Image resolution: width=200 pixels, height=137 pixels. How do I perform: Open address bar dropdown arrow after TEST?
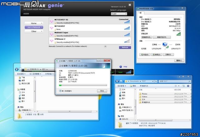[153, 81]
